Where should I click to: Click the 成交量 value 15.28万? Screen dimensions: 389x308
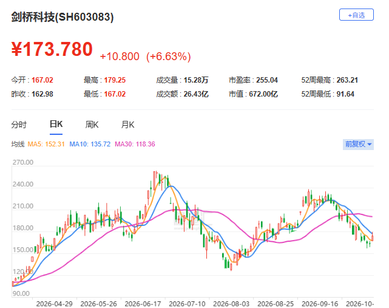point(196,80)
